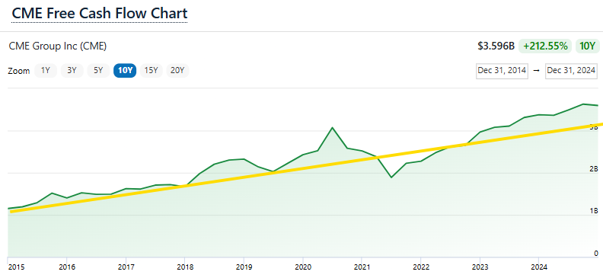The width and height of the screenshot is (603, 278).
Task: Click the 2018 x-axis label
Action: [184, 267]
